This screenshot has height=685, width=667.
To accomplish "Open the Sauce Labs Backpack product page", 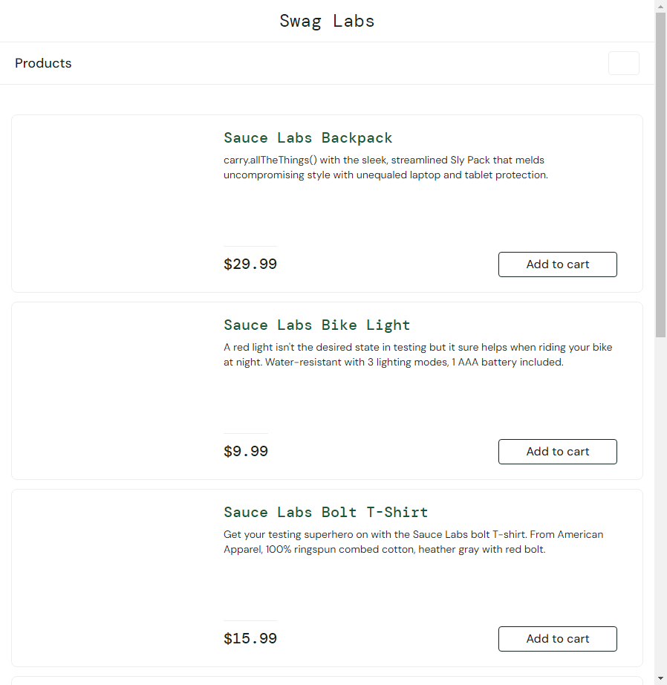I will [x=308, y=137].
